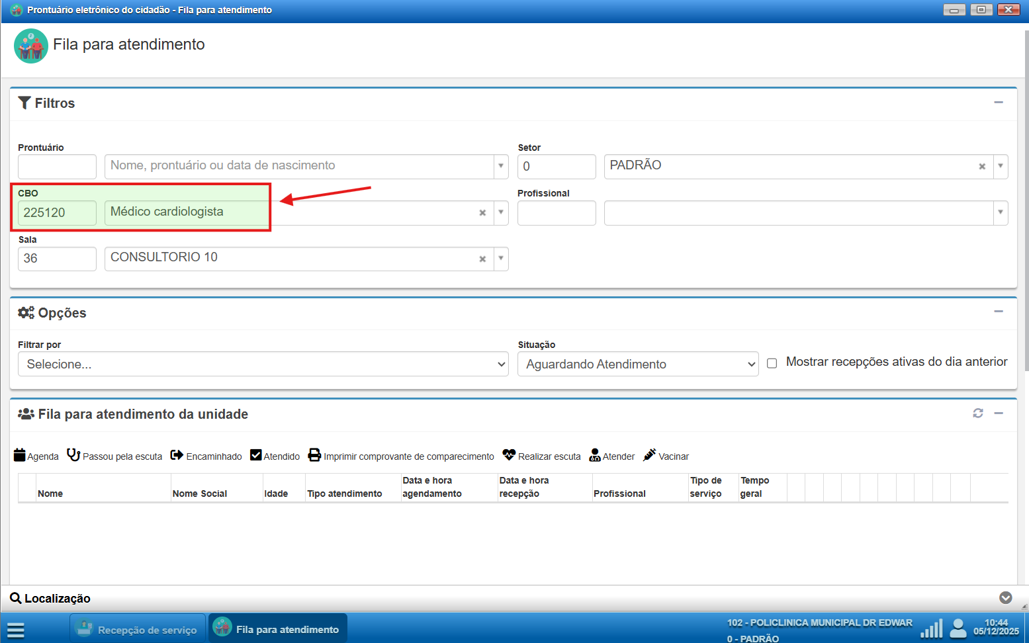Switch to Recepção de serviço tab
Screen dimensions: 1029x643
coord(137,629)
